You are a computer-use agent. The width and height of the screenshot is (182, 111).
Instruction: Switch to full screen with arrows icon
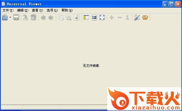(x=102, y=17)
